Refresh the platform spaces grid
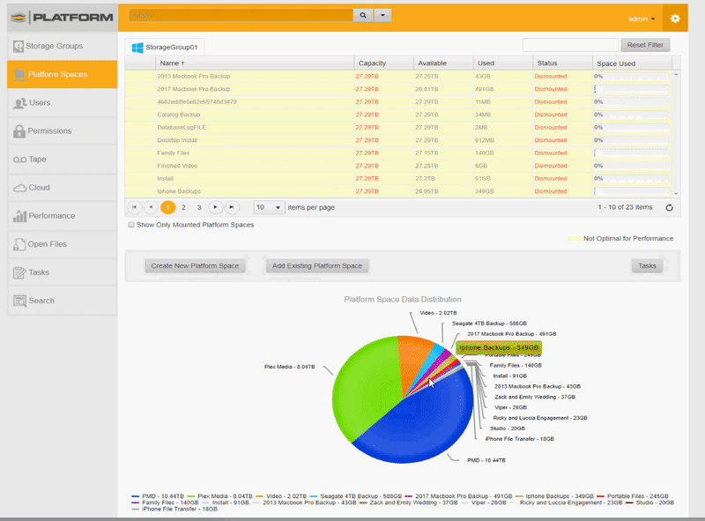Viewport: 705px width, 521px height. pos(669,207)
